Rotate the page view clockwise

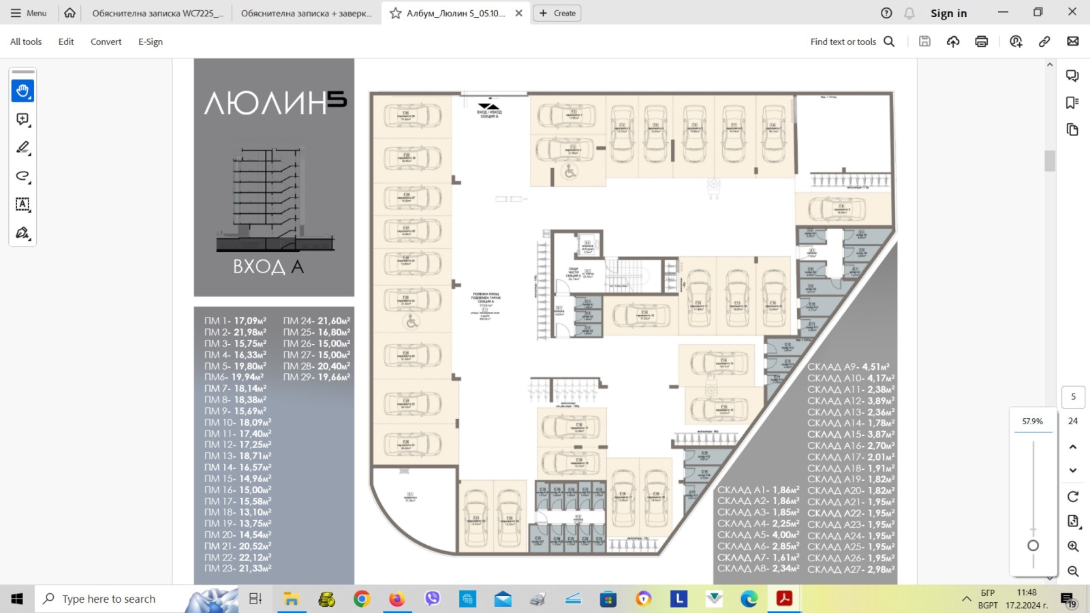coord(1073,497)
